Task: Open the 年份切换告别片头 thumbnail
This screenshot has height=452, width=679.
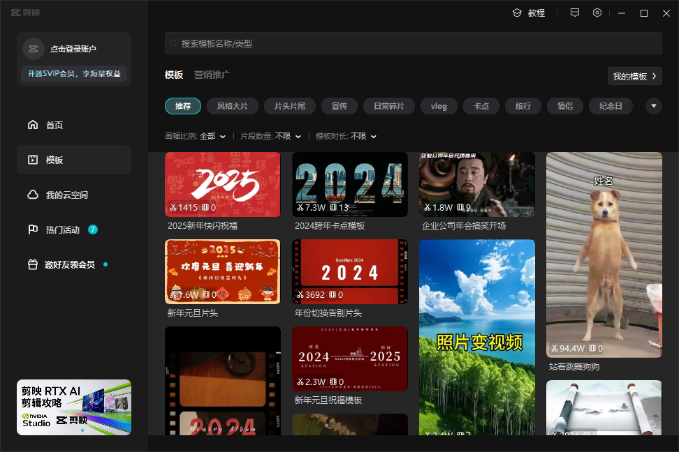Action: pos(350,271)
